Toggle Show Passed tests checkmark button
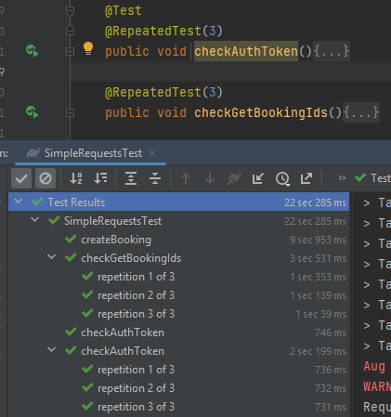 (x=21, y=178)
